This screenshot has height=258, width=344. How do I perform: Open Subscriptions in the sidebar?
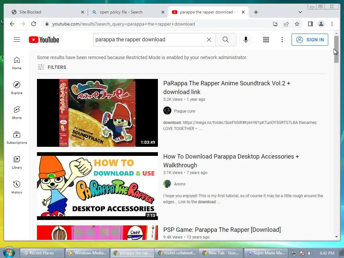click(17, 137)
